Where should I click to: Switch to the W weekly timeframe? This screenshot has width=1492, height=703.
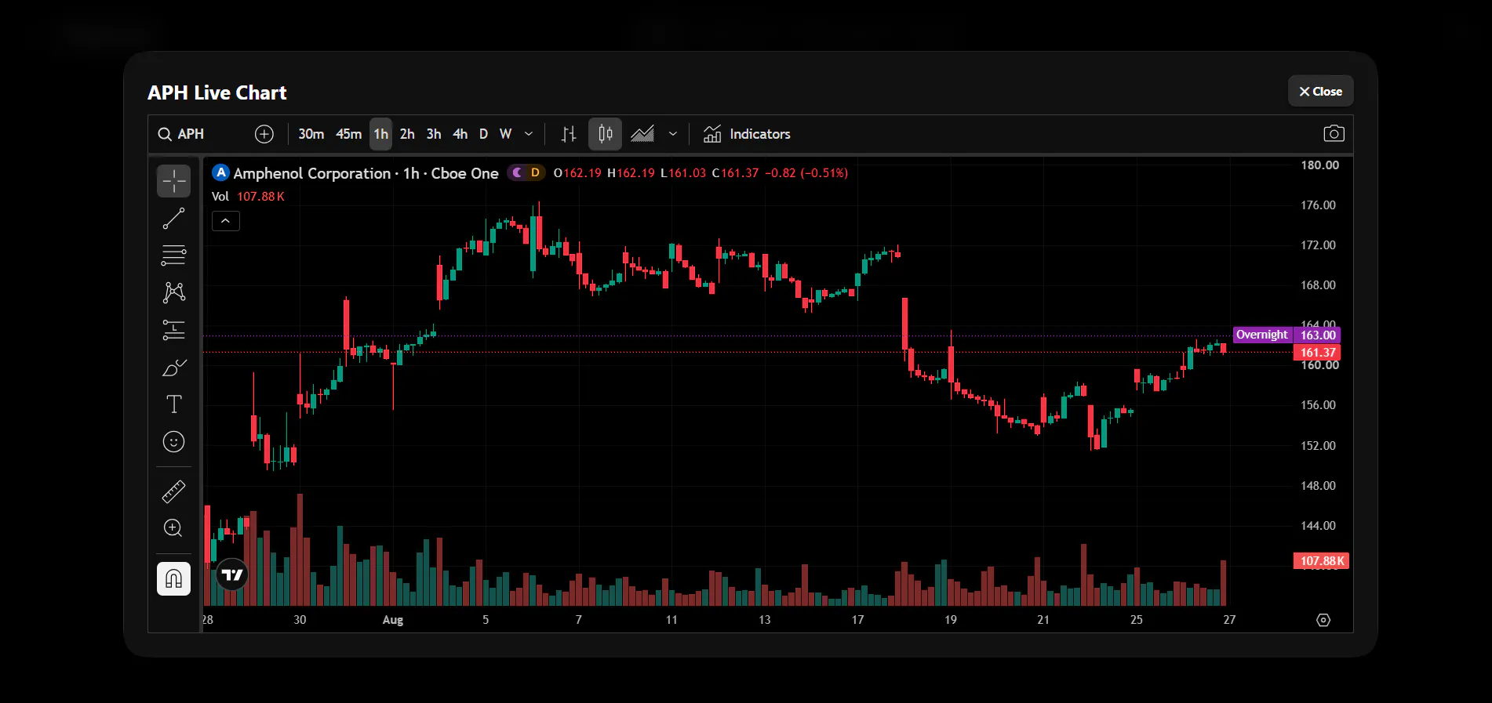pos(506,134)
